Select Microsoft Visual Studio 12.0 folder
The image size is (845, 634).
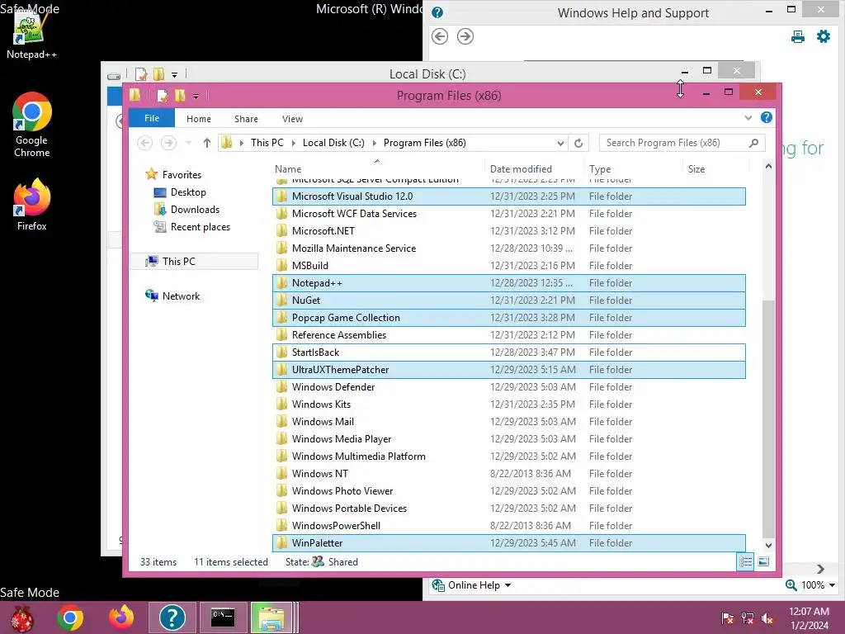[x=508, y=196]
